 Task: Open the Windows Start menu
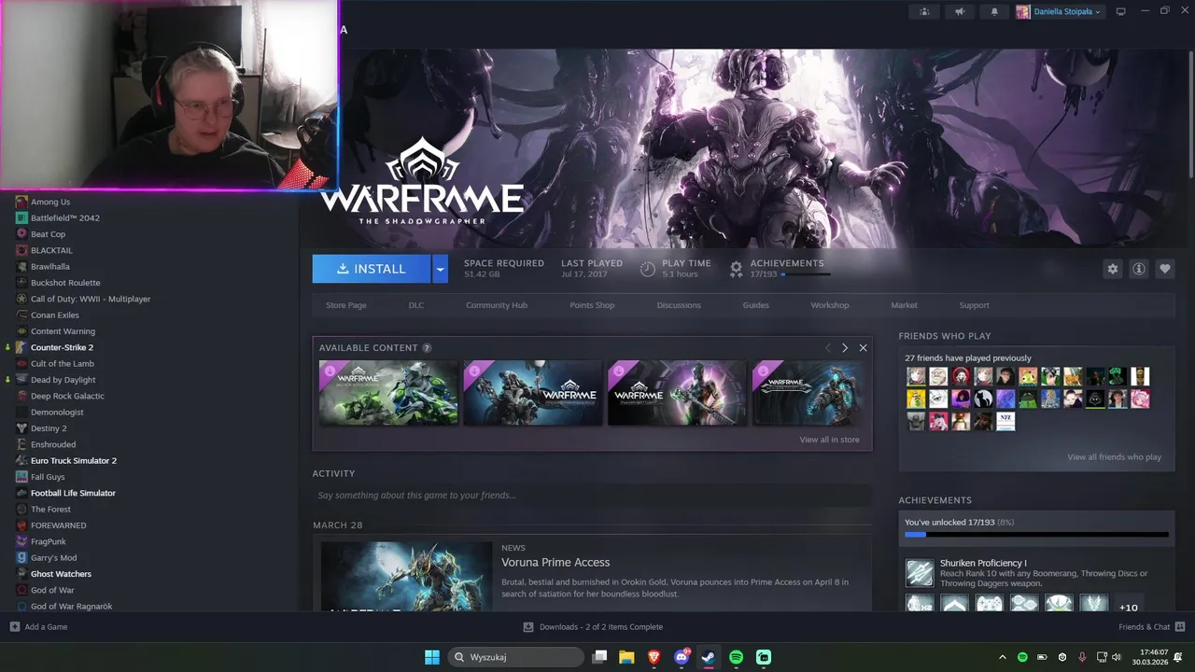click(x=432, y=657)
